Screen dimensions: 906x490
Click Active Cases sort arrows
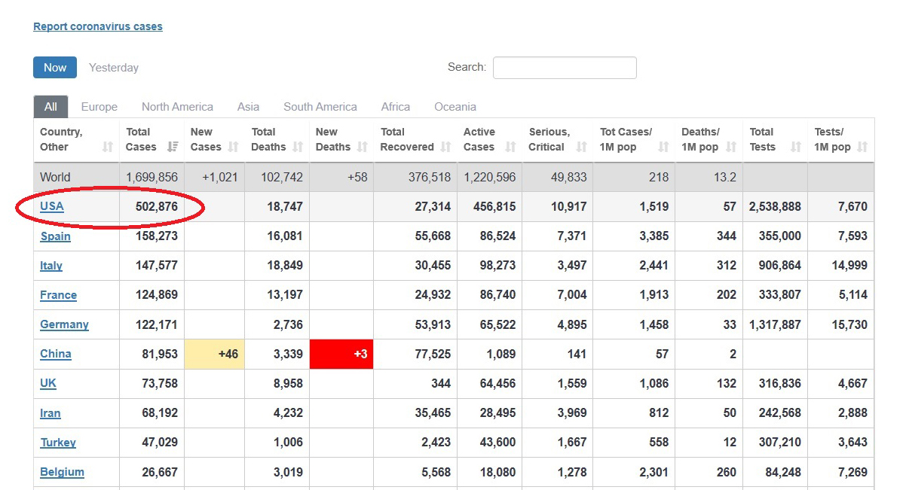coord(510,147)
